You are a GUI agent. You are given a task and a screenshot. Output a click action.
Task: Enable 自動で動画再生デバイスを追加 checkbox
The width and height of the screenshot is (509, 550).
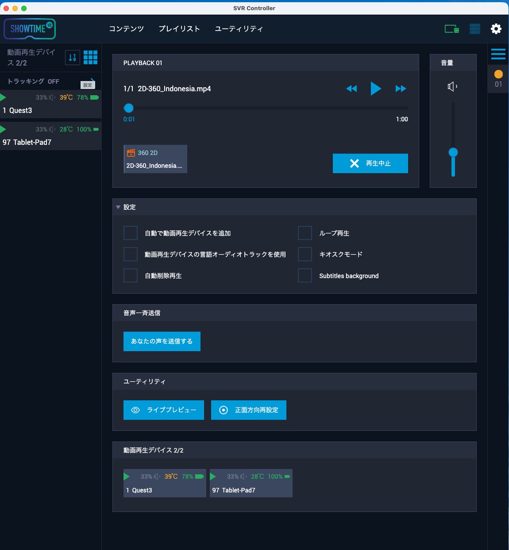click(131, 233)
